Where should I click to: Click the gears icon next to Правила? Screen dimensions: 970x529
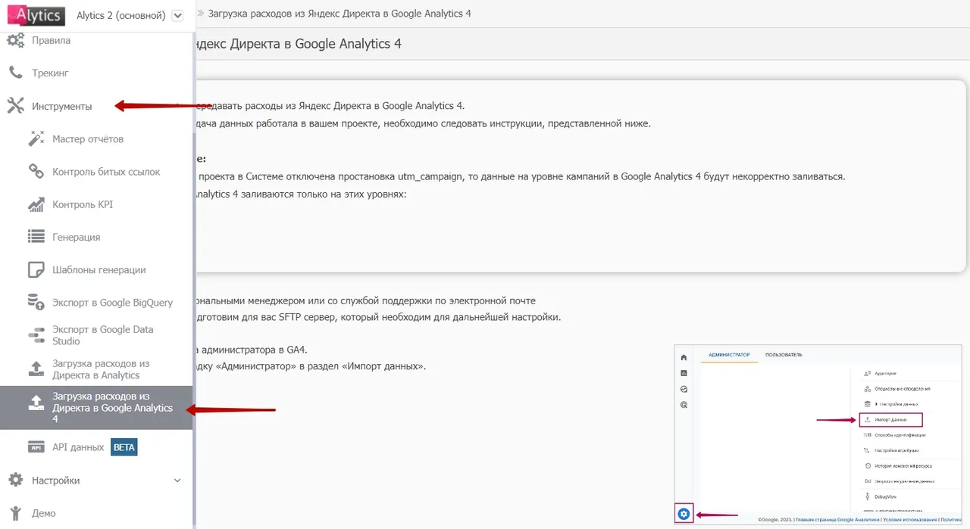click(x=15, y=40)
